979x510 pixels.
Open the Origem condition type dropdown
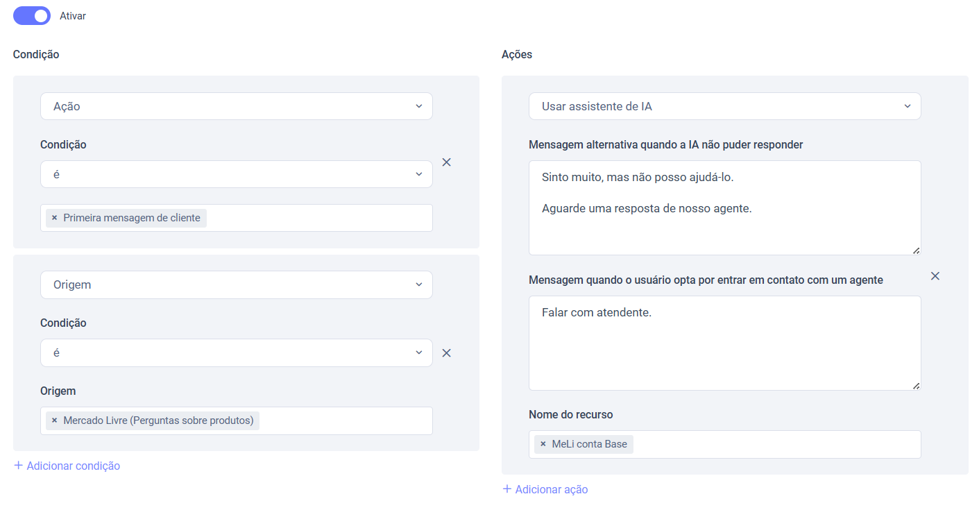tap(236, 284)
